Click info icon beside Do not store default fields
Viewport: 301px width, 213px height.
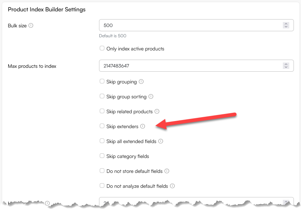(167, 171)
